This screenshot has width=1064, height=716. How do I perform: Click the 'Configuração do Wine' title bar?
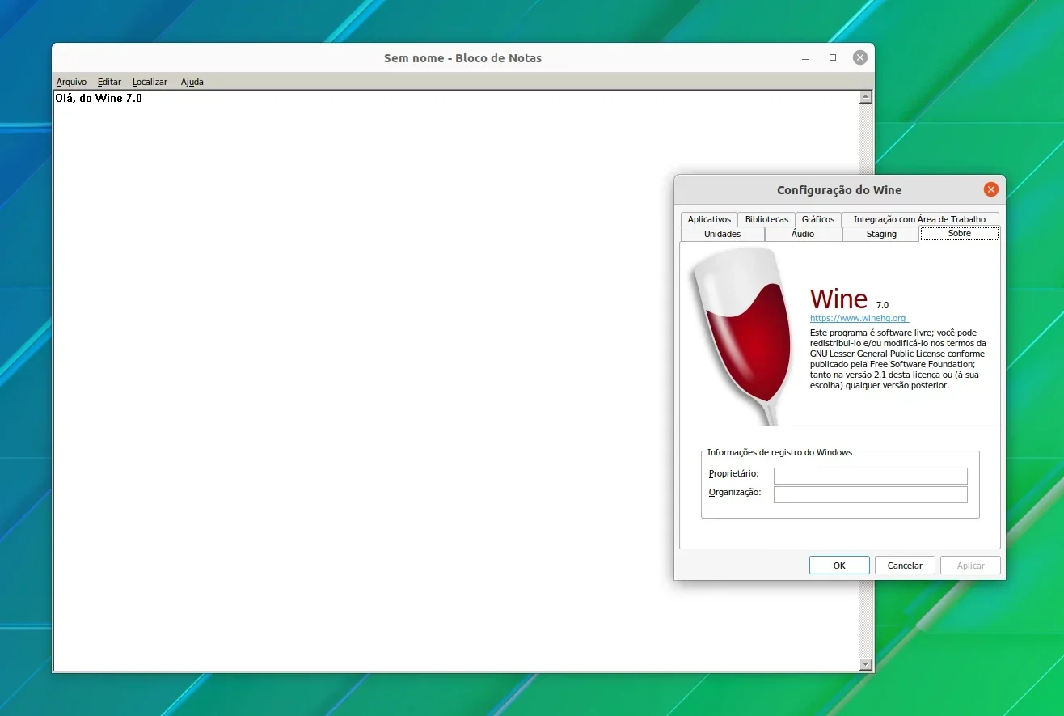(x=839, y=190)
